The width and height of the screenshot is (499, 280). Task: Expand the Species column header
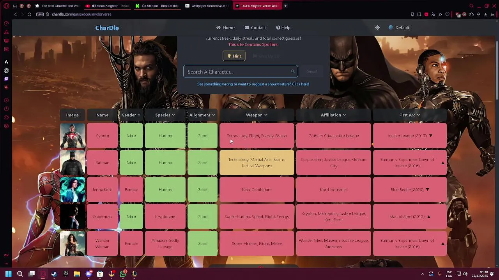(165, 115)
